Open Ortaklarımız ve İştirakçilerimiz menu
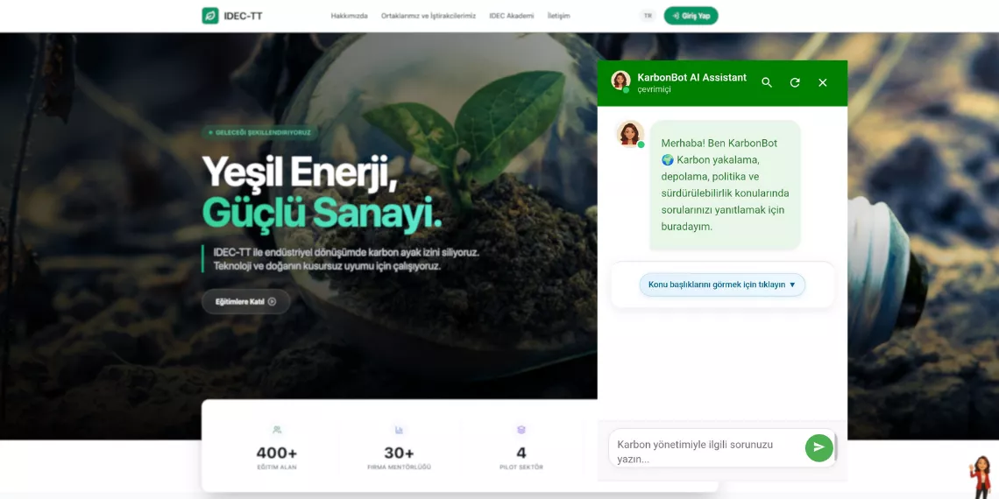Image resolution: width=999 pixels, height=499 pixels. [429, 16]
